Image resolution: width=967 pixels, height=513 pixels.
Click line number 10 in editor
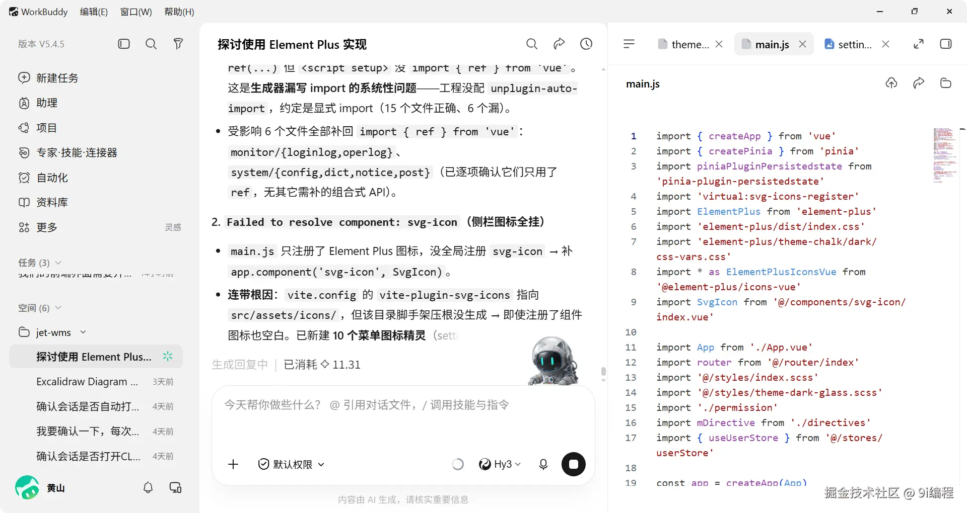[x=631, y=332]
